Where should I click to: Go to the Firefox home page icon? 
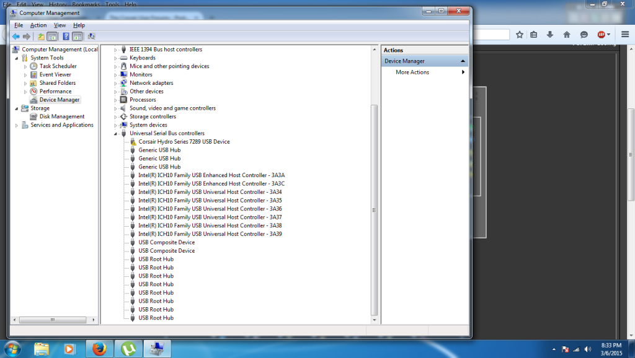(567, 35)
